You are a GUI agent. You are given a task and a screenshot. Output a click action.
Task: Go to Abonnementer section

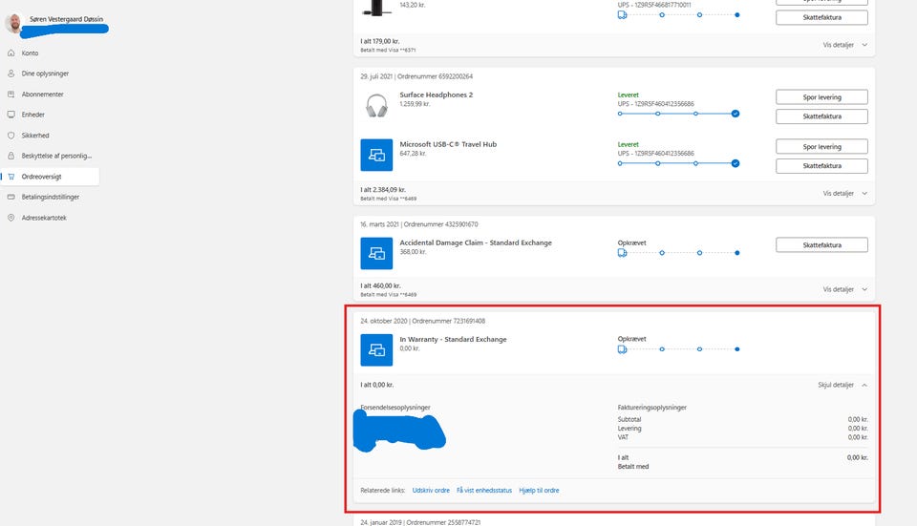pyautogui.click(x=42, y=95)
